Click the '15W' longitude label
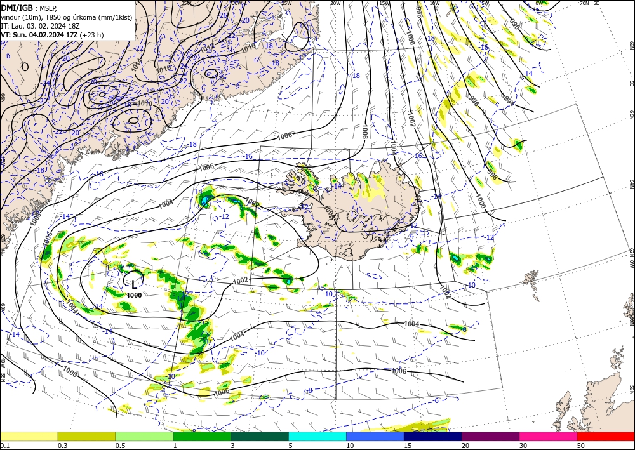Image resolution: width=635 pixels, height=450 pixels. (x=384, y=3)
